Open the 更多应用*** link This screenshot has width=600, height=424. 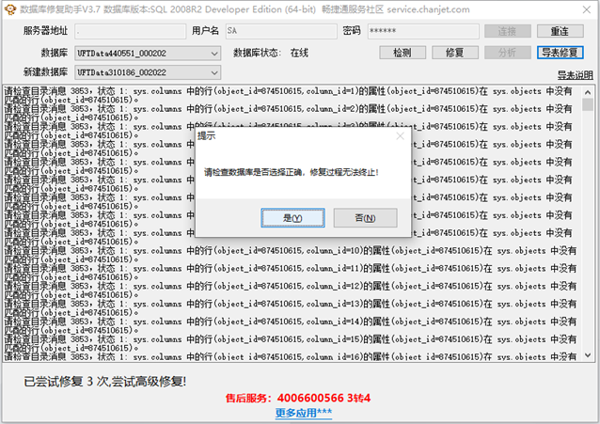[x=304, y=413]
